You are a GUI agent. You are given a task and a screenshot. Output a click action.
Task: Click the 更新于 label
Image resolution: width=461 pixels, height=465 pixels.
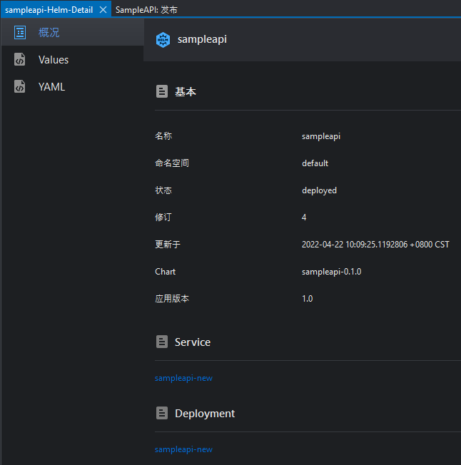pyautogui.click(x=168, y=245)
